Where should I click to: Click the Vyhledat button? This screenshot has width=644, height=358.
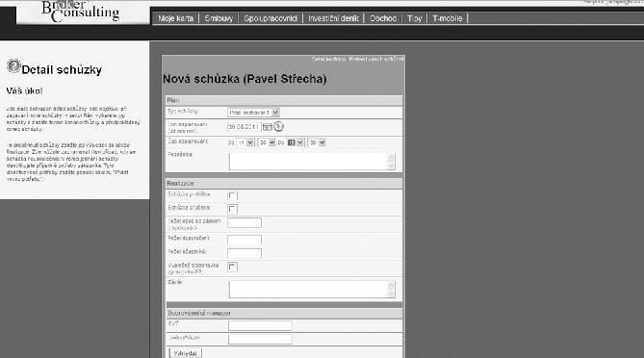pos(185,353)
